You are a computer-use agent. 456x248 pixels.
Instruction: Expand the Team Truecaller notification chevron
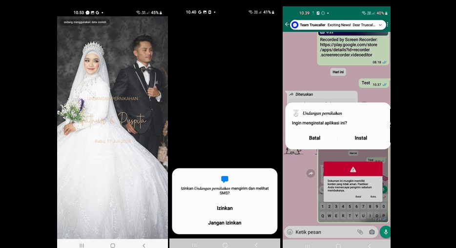(x=380, y=25)
